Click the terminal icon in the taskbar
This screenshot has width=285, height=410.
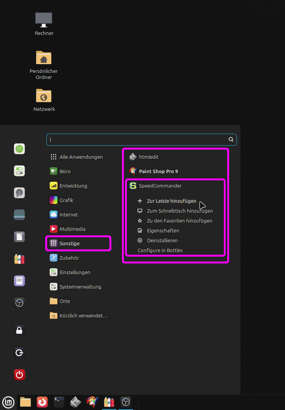[59, 402]
